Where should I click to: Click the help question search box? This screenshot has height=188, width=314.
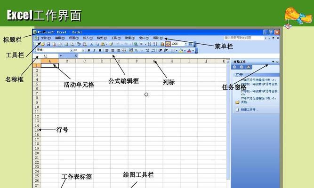click(244, 38)
